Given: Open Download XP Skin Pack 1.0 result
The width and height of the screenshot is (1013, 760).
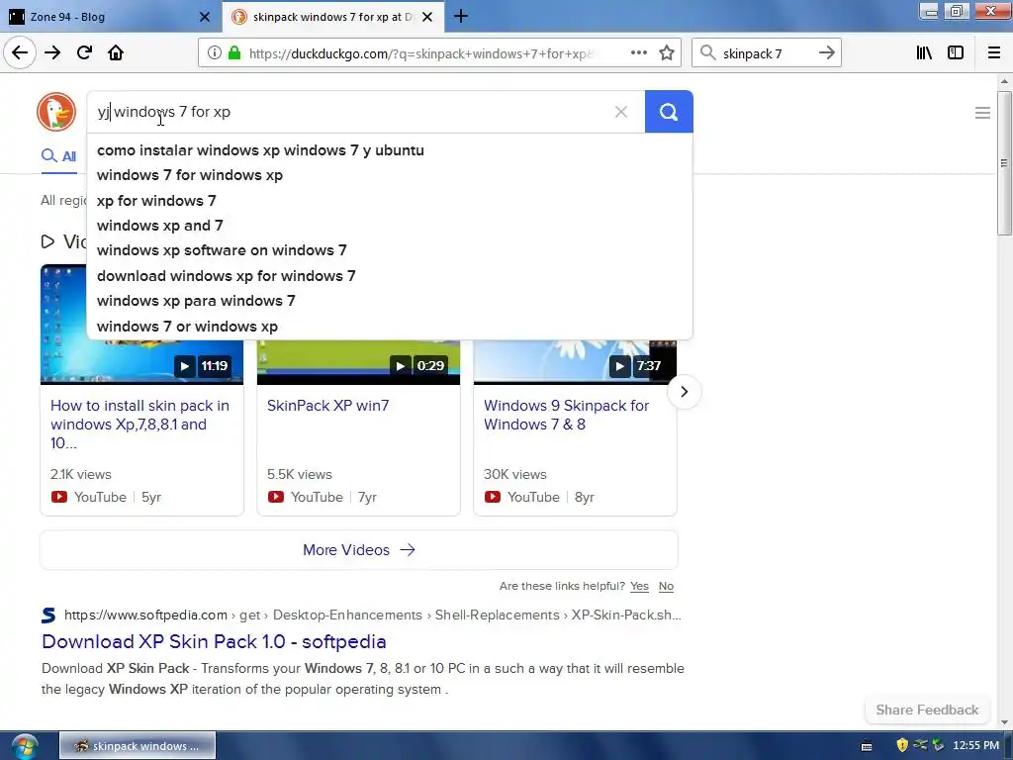Looking at the screenshot, I should pyautogui.click(x=214, y=641).
